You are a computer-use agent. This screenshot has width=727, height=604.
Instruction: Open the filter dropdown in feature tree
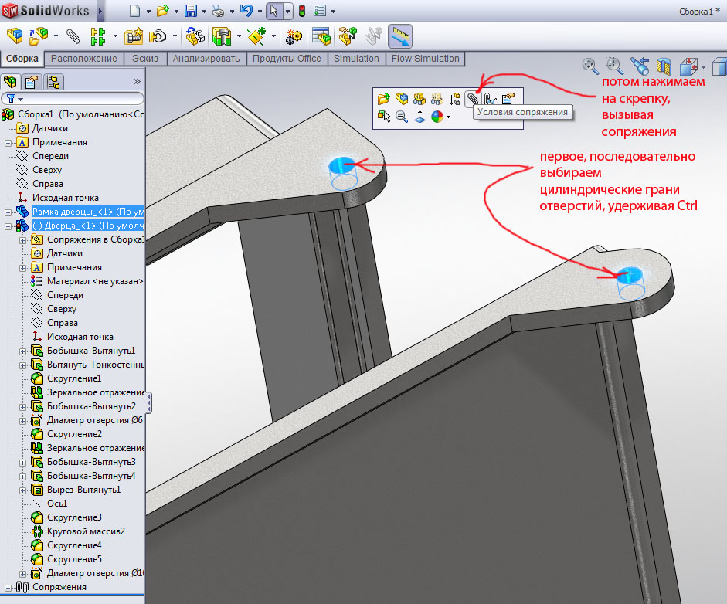click(x=15, y=99)
